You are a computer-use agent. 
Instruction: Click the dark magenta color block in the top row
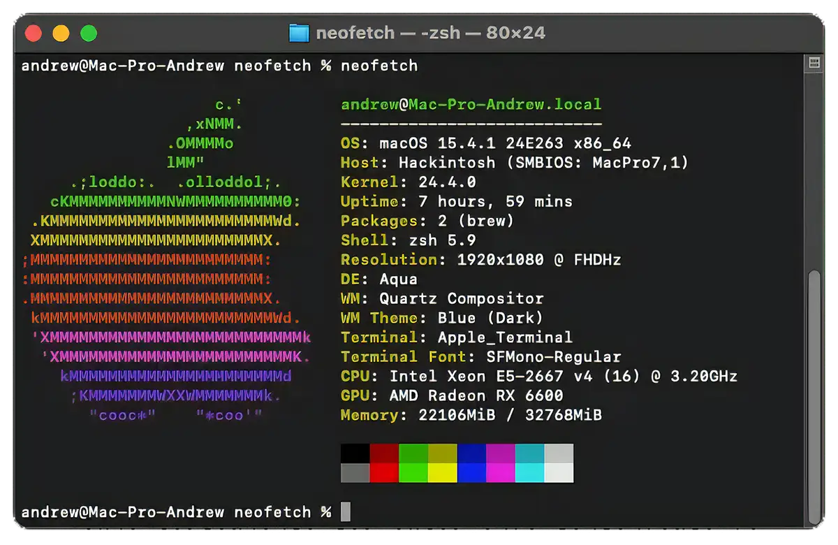(501, 453)
